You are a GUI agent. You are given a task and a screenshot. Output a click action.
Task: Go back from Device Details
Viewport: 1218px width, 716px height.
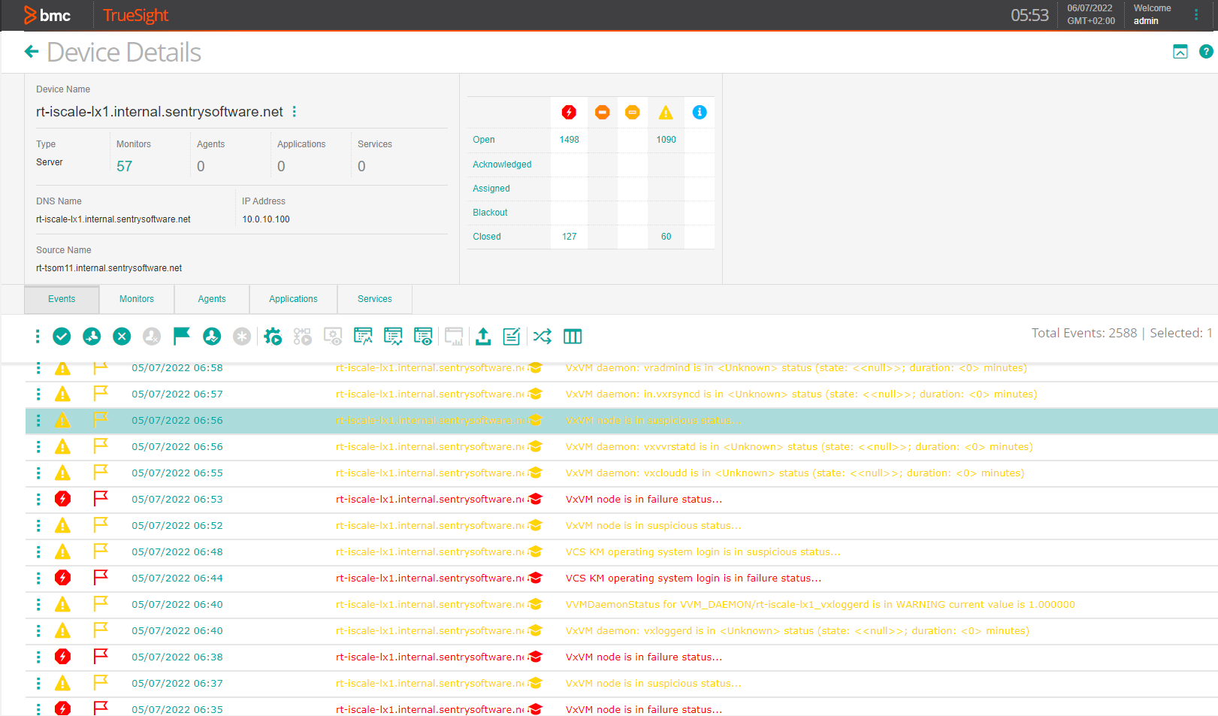(31, 51)
